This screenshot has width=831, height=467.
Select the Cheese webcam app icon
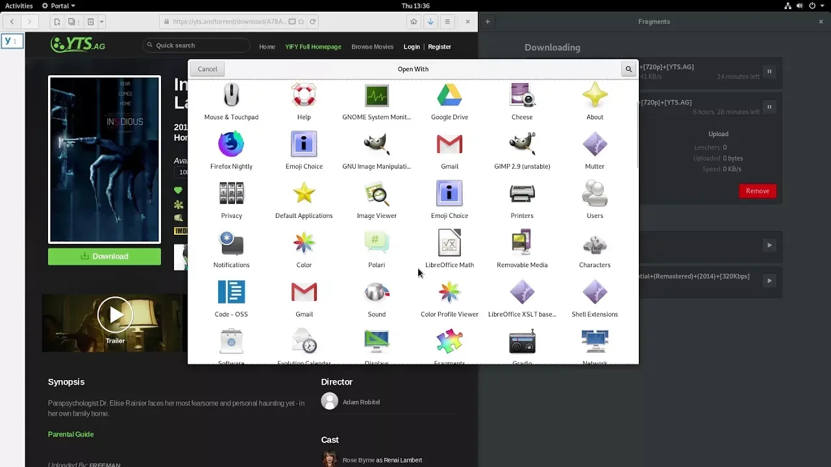[x=522, y=96]
